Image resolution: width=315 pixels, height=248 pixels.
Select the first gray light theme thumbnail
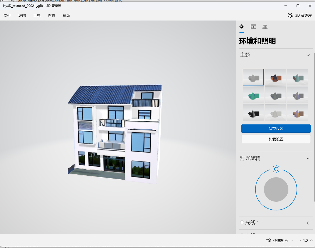click(x=253, y=77)
